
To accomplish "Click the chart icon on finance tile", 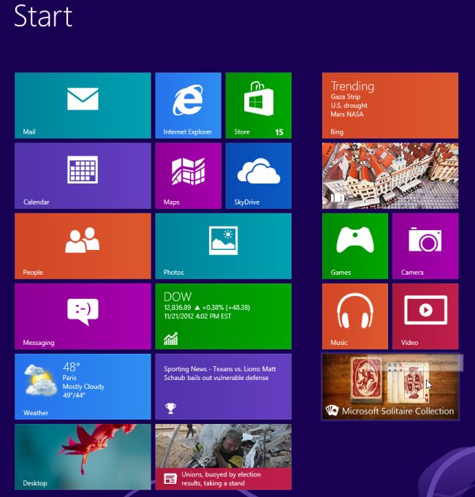I will 171,339.
